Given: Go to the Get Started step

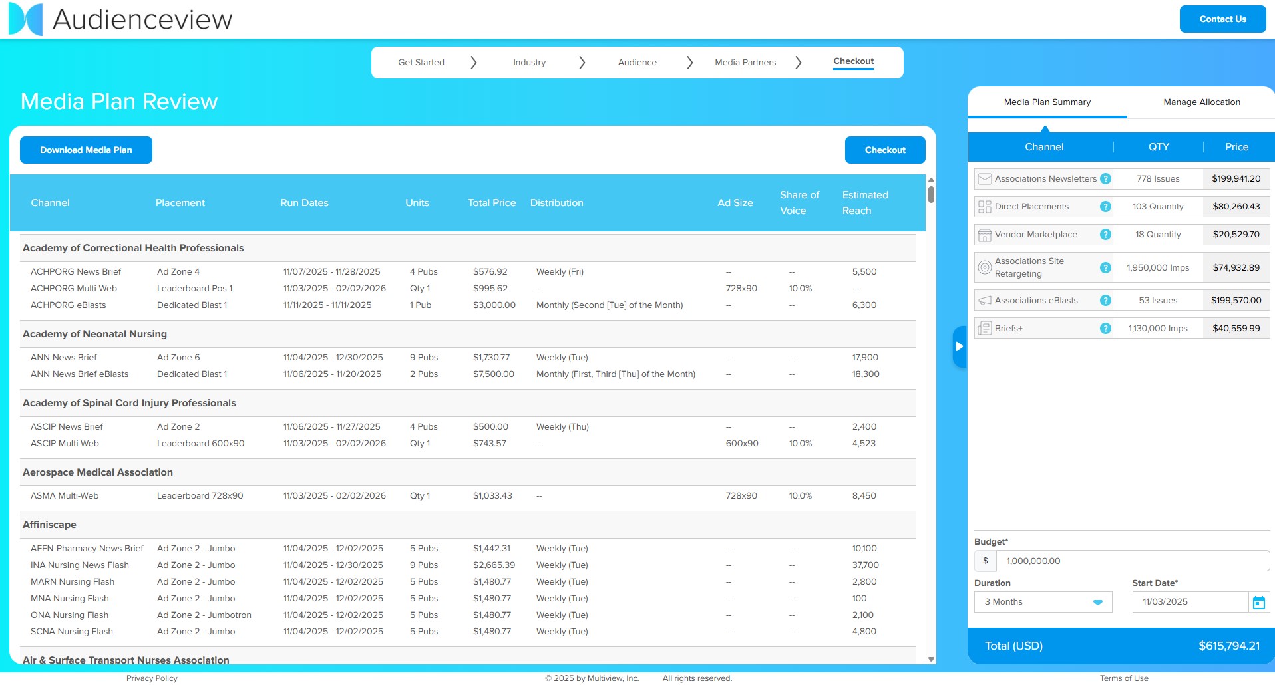Looking at the screenshot, I should tap(421, 63).
